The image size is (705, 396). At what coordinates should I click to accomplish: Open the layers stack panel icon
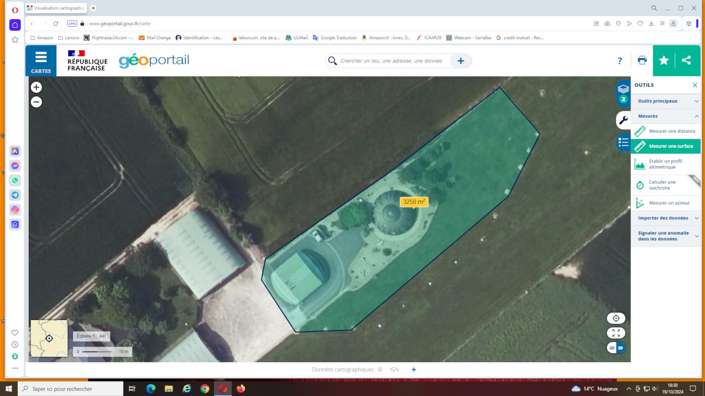point(623,90)
